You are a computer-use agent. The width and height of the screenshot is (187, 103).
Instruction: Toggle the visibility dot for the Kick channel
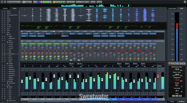click(x=2, y=16)
